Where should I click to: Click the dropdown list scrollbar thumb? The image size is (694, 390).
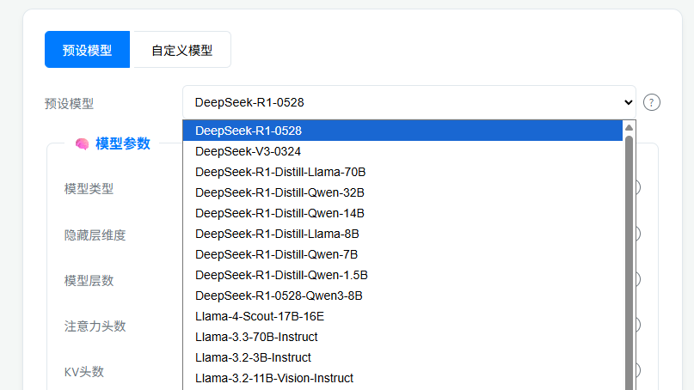pos(629,263)
